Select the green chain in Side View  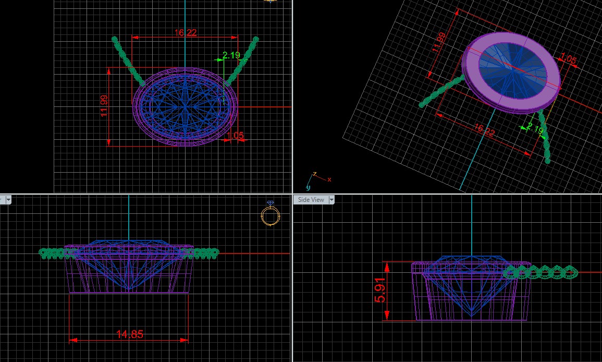tap(542, 272)
